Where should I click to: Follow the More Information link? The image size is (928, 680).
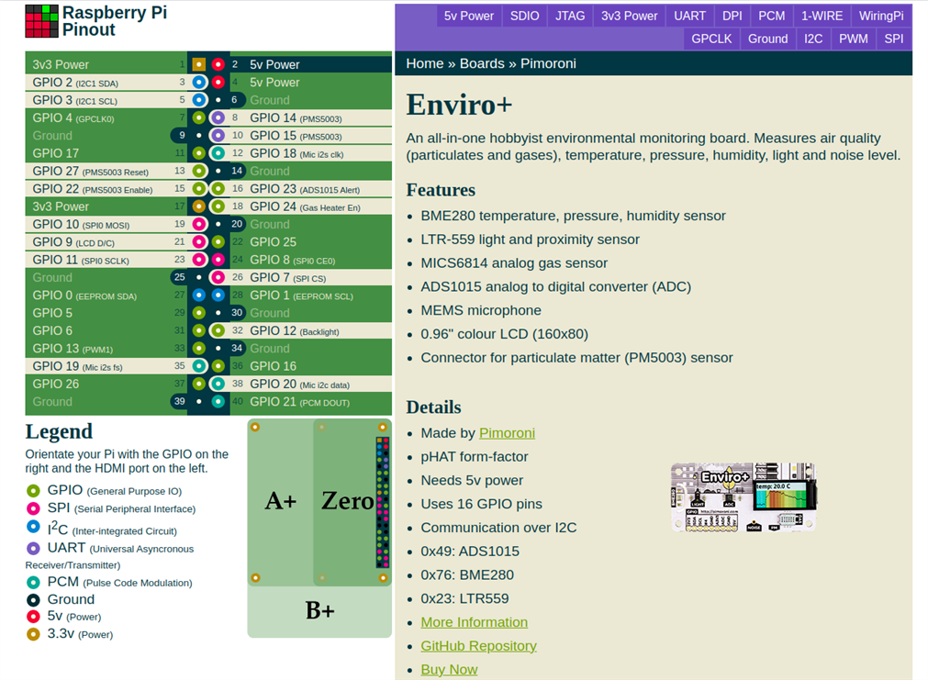[474, 622]
